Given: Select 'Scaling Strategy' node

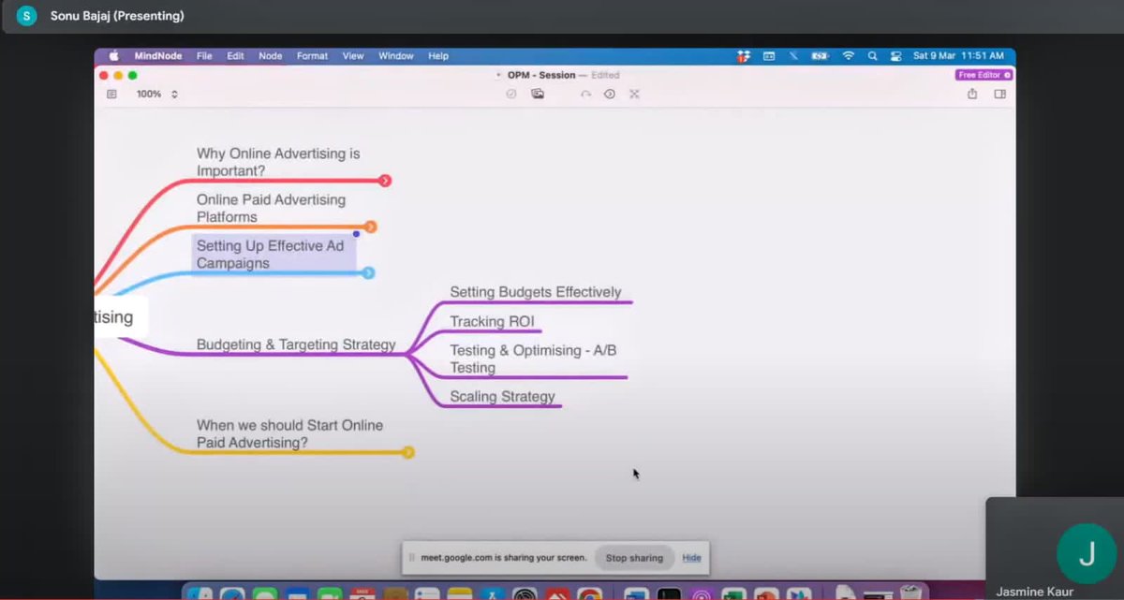Looking at the screenshot, I should (x=502, y=396).
